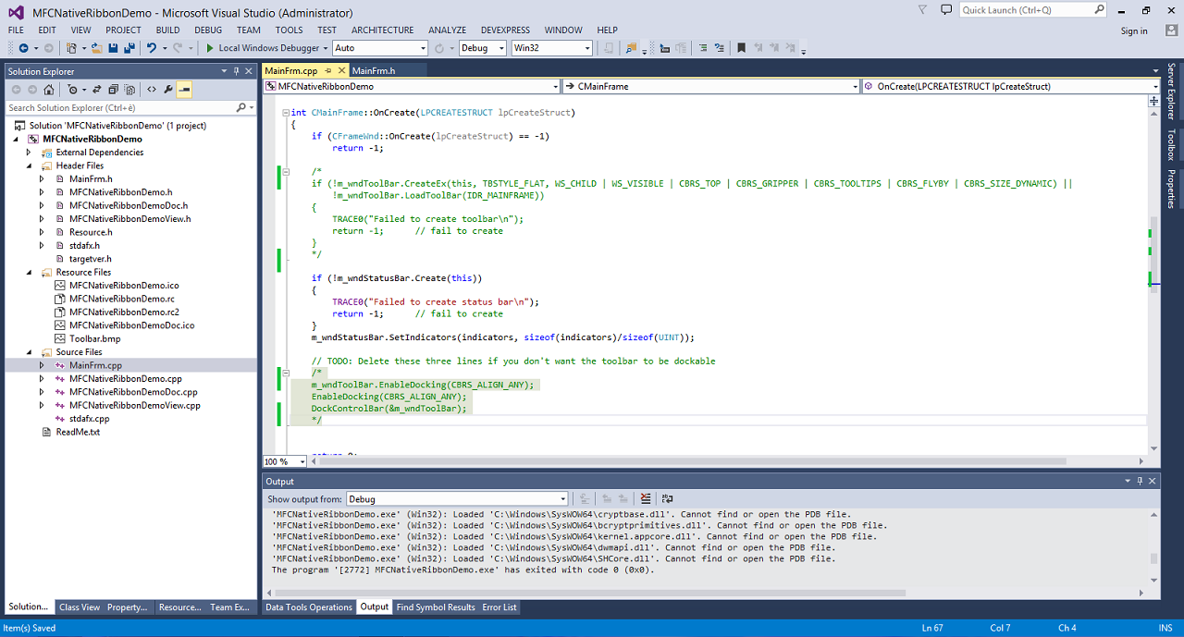Open the BUILD menu

pos(167,31)
